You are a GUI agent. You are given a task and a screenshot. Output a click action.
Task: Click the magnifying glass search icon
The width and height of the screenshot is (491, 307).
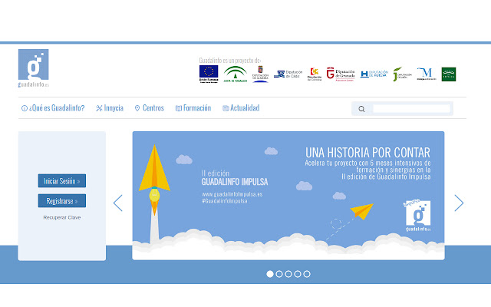point(361,109)
